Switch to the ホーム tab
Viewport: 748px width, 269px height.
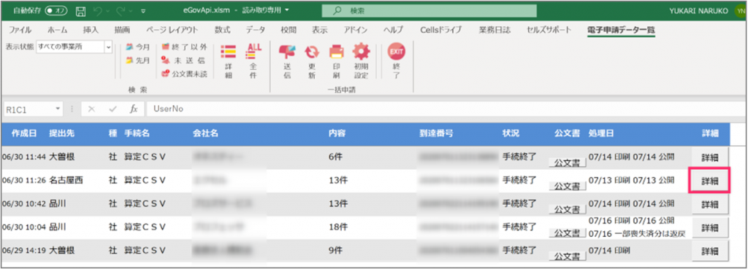pyautogui.click(x=57, y=30)
